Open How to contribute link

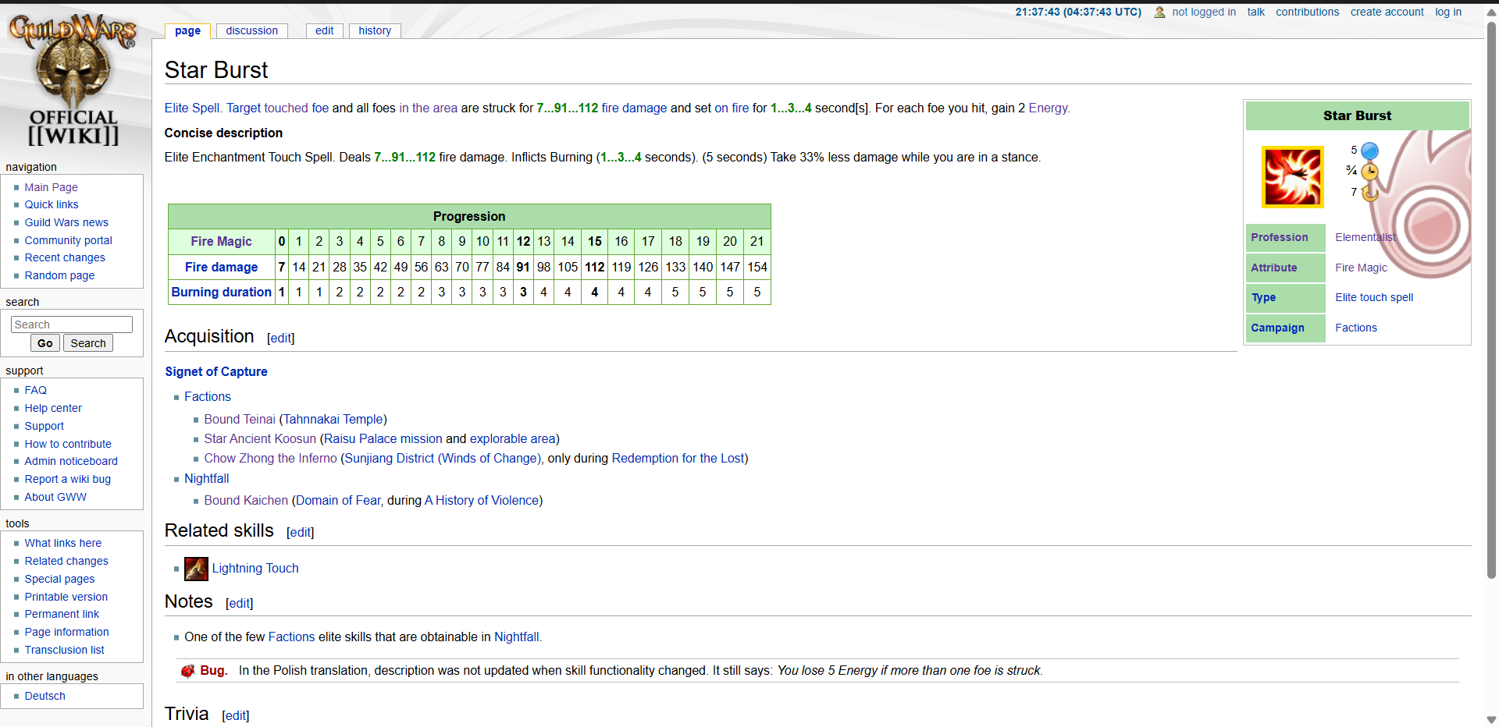point(68,444)
